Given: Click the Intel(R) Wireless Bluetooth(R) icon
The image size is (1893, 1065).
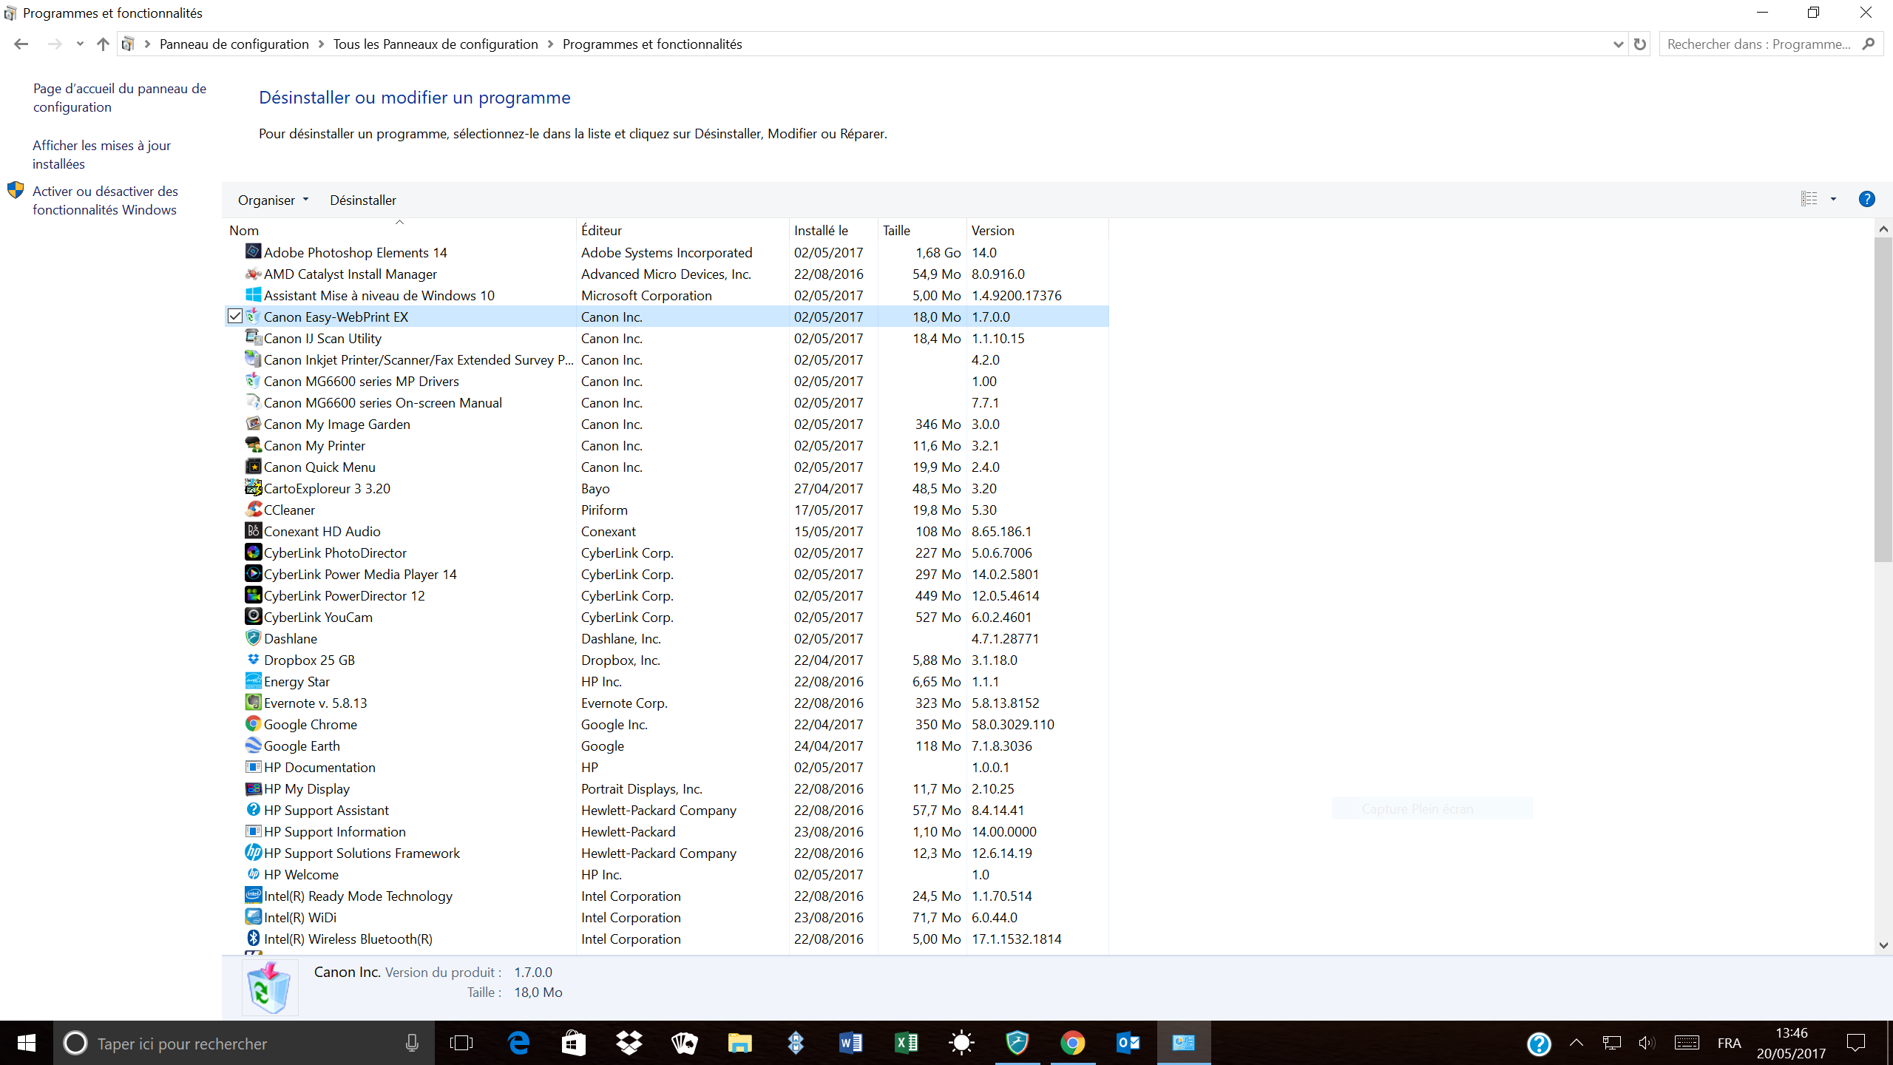Looking at the screenshot, I should (x=253, y=939).
